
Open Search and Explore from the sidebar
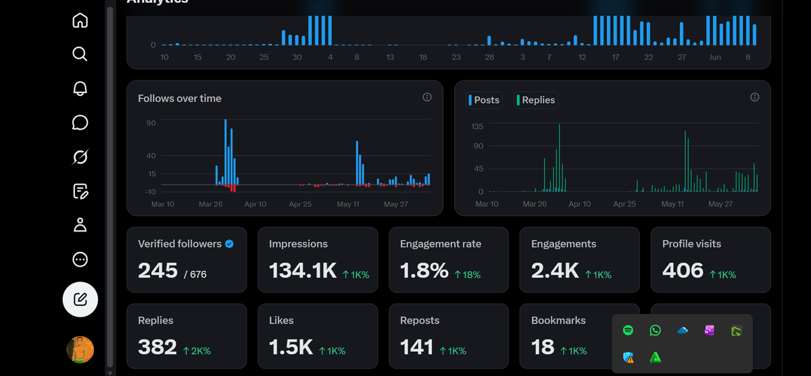[80, 53]
